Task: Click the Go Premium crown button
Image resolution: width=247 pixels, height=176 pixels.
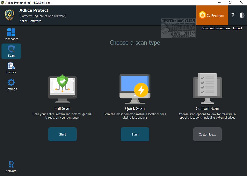Action: 212,15
